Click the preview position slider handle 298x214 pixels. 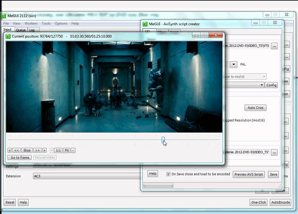(x=163, y=140)
